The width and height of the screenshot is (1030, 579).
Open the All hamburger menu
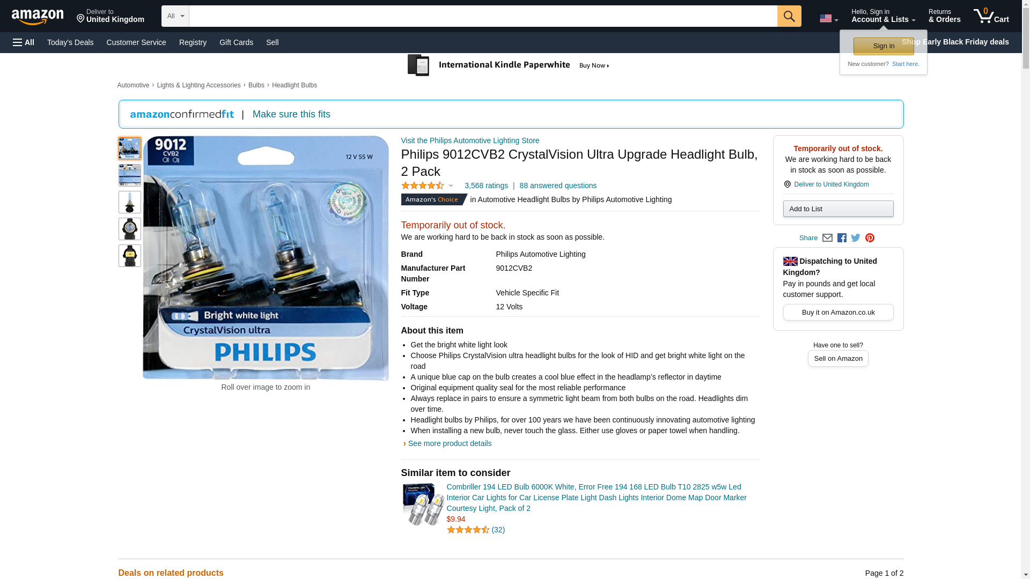click(x=24, y=42)
